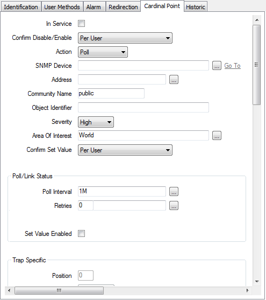Switch to the Alarm tab
Screen dimensions: 266x300
pyautogui.click(x=94, y=7)
